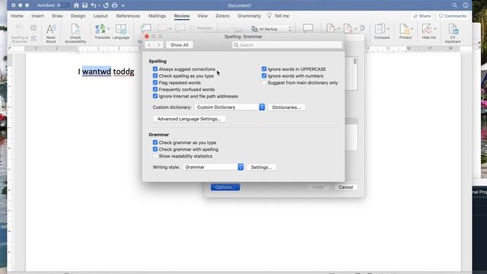Open the Custom dictionary dropdown
Viewport: 487px width, 274px height.
[x=230, y=107]
